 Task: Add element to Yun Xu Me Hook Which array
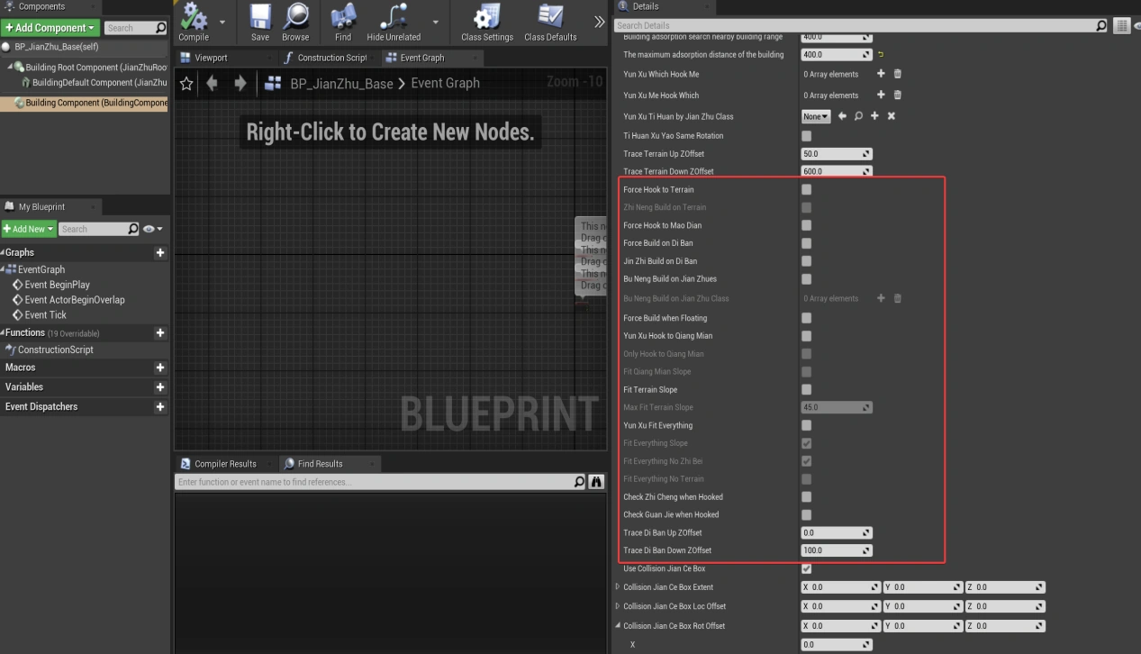[x=881, y=95]
